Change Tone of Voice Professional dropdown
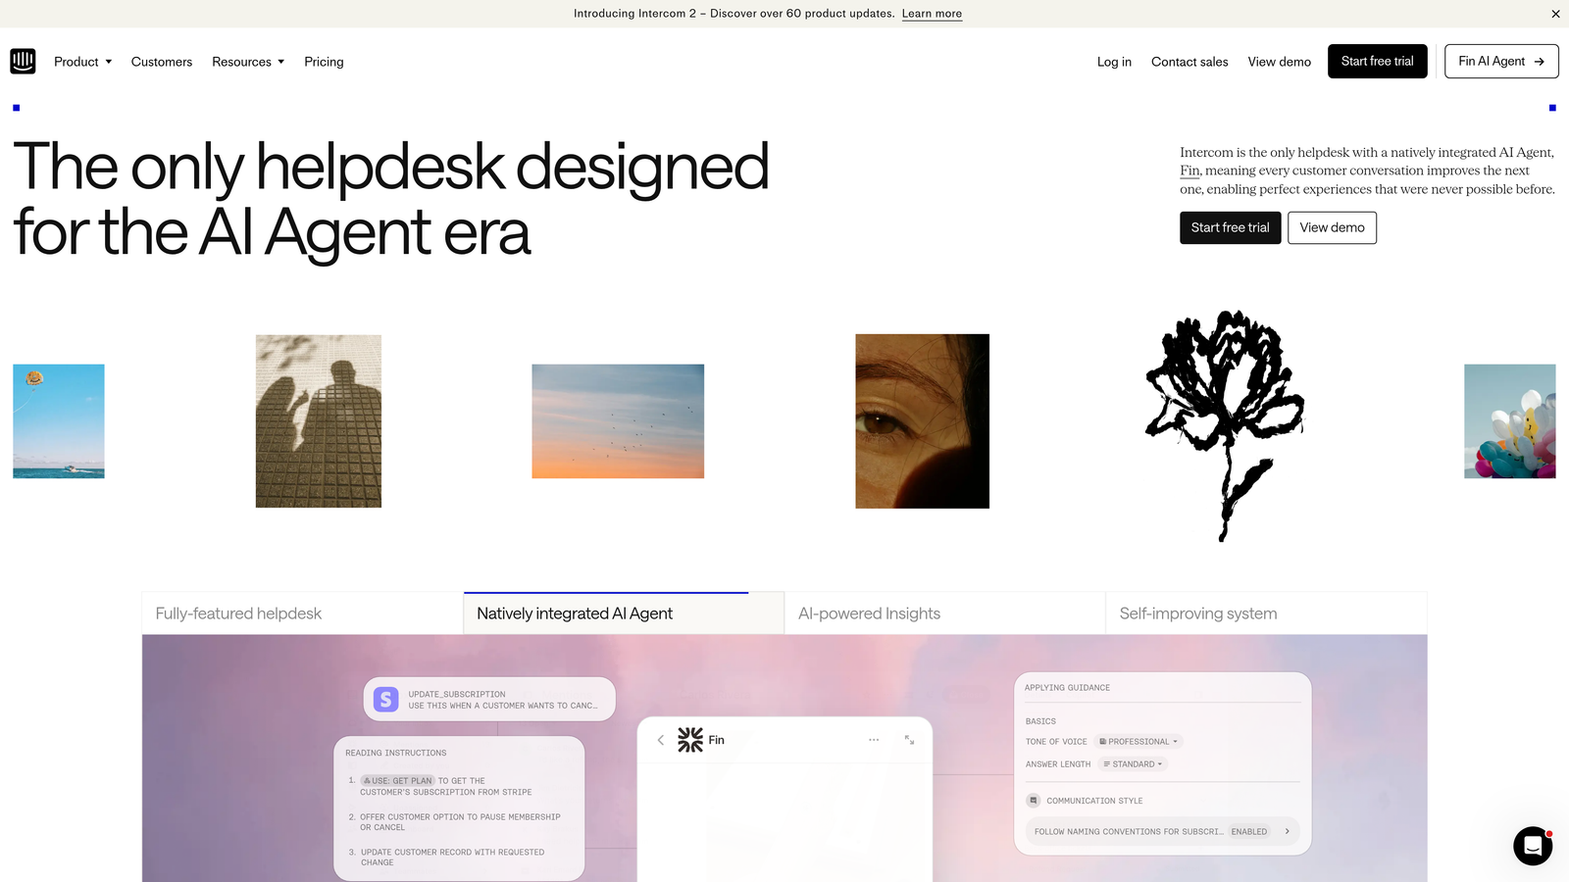 (x=1139, y=742)
